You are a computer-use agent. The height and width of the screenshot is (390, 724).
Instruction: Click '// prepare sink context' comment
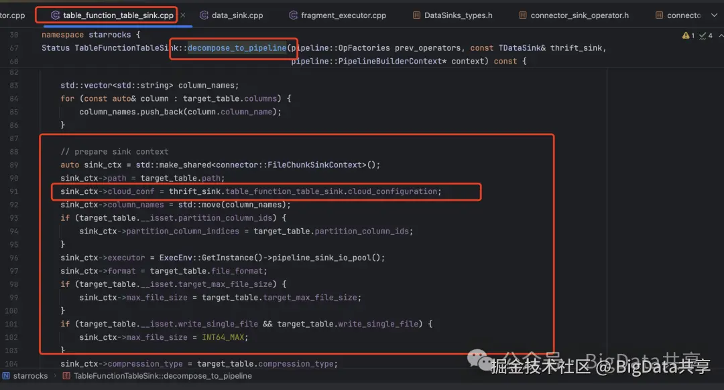[115, 152]
